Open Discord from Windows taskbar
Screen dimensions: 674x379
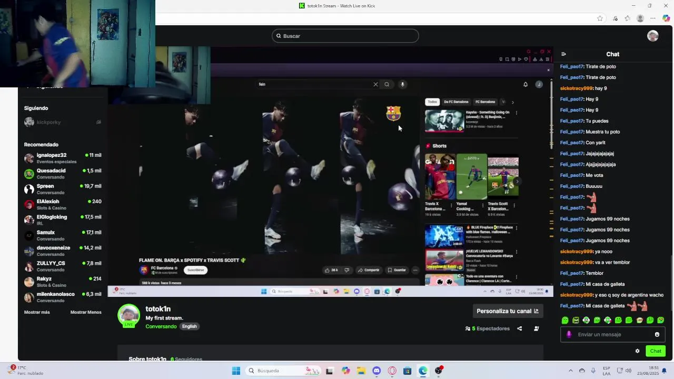[376, 371]
